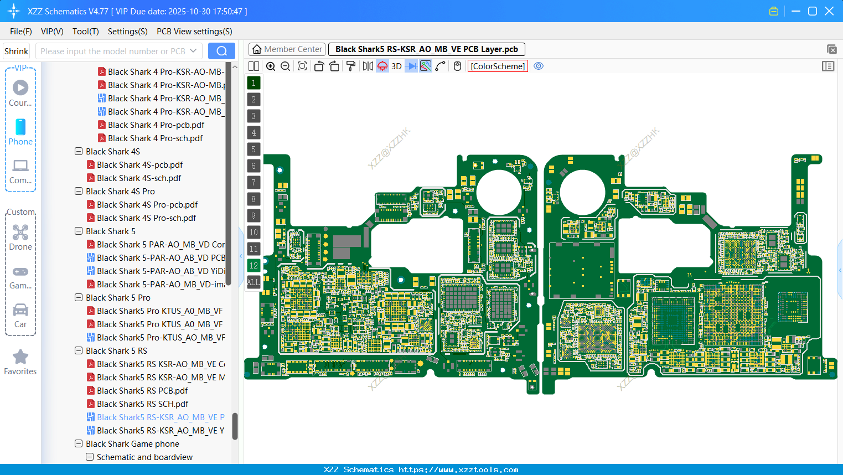Open the Tool menu
Screen dimensions: 843x475
[85, 32]
